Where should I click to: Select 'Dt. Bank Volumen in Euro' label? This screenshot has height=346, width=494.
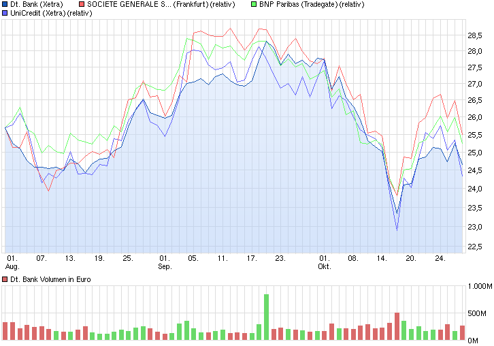50,279
